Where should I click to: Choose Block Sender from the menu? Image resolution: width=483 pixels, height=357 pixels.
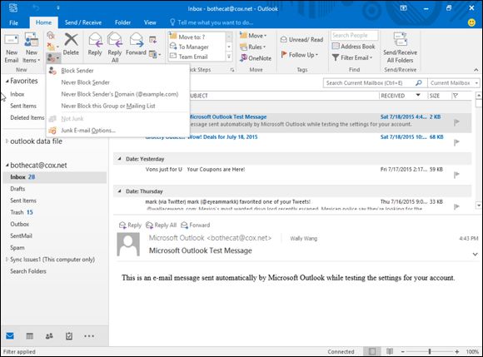[x=117, y=71]
